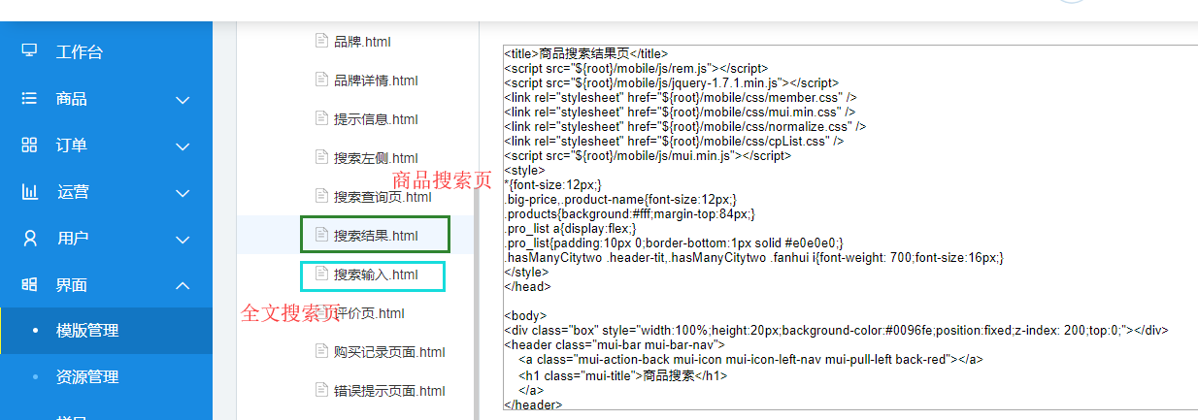Click the 运营 chart icon in sidebar

click(29, 191)
